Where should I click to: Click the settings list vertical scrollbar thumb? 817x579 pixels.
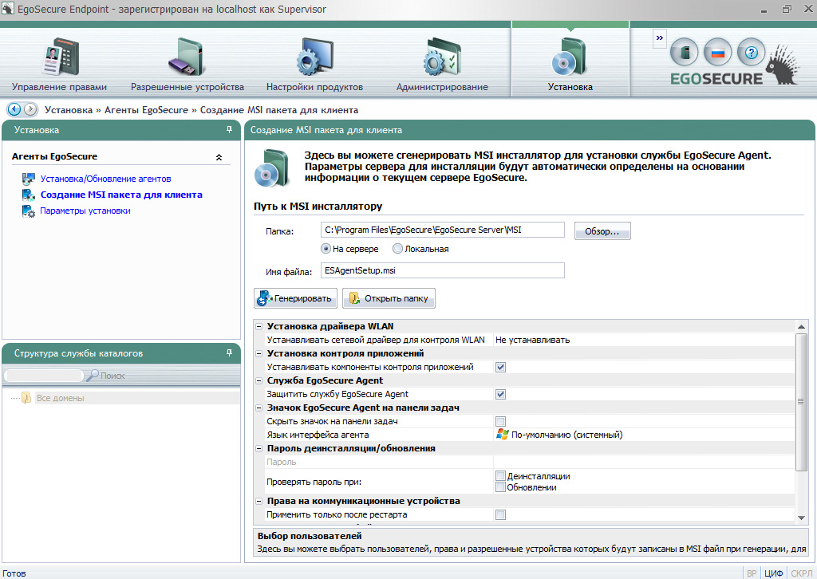coord(800,401)
